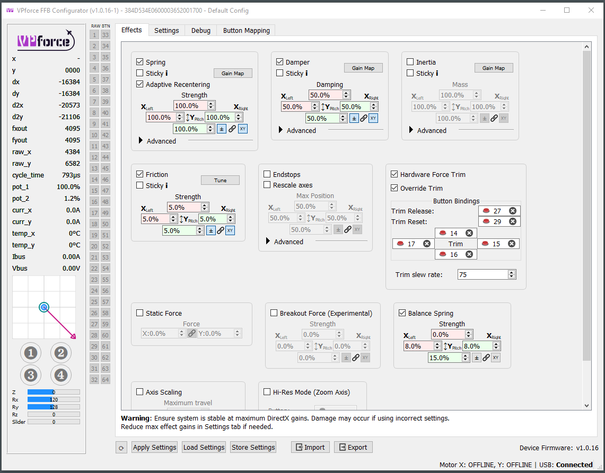Toggle the Spring plus-minus symmetry icon
The width and height of the screenshot is (605, 473).
click(222, 129)
